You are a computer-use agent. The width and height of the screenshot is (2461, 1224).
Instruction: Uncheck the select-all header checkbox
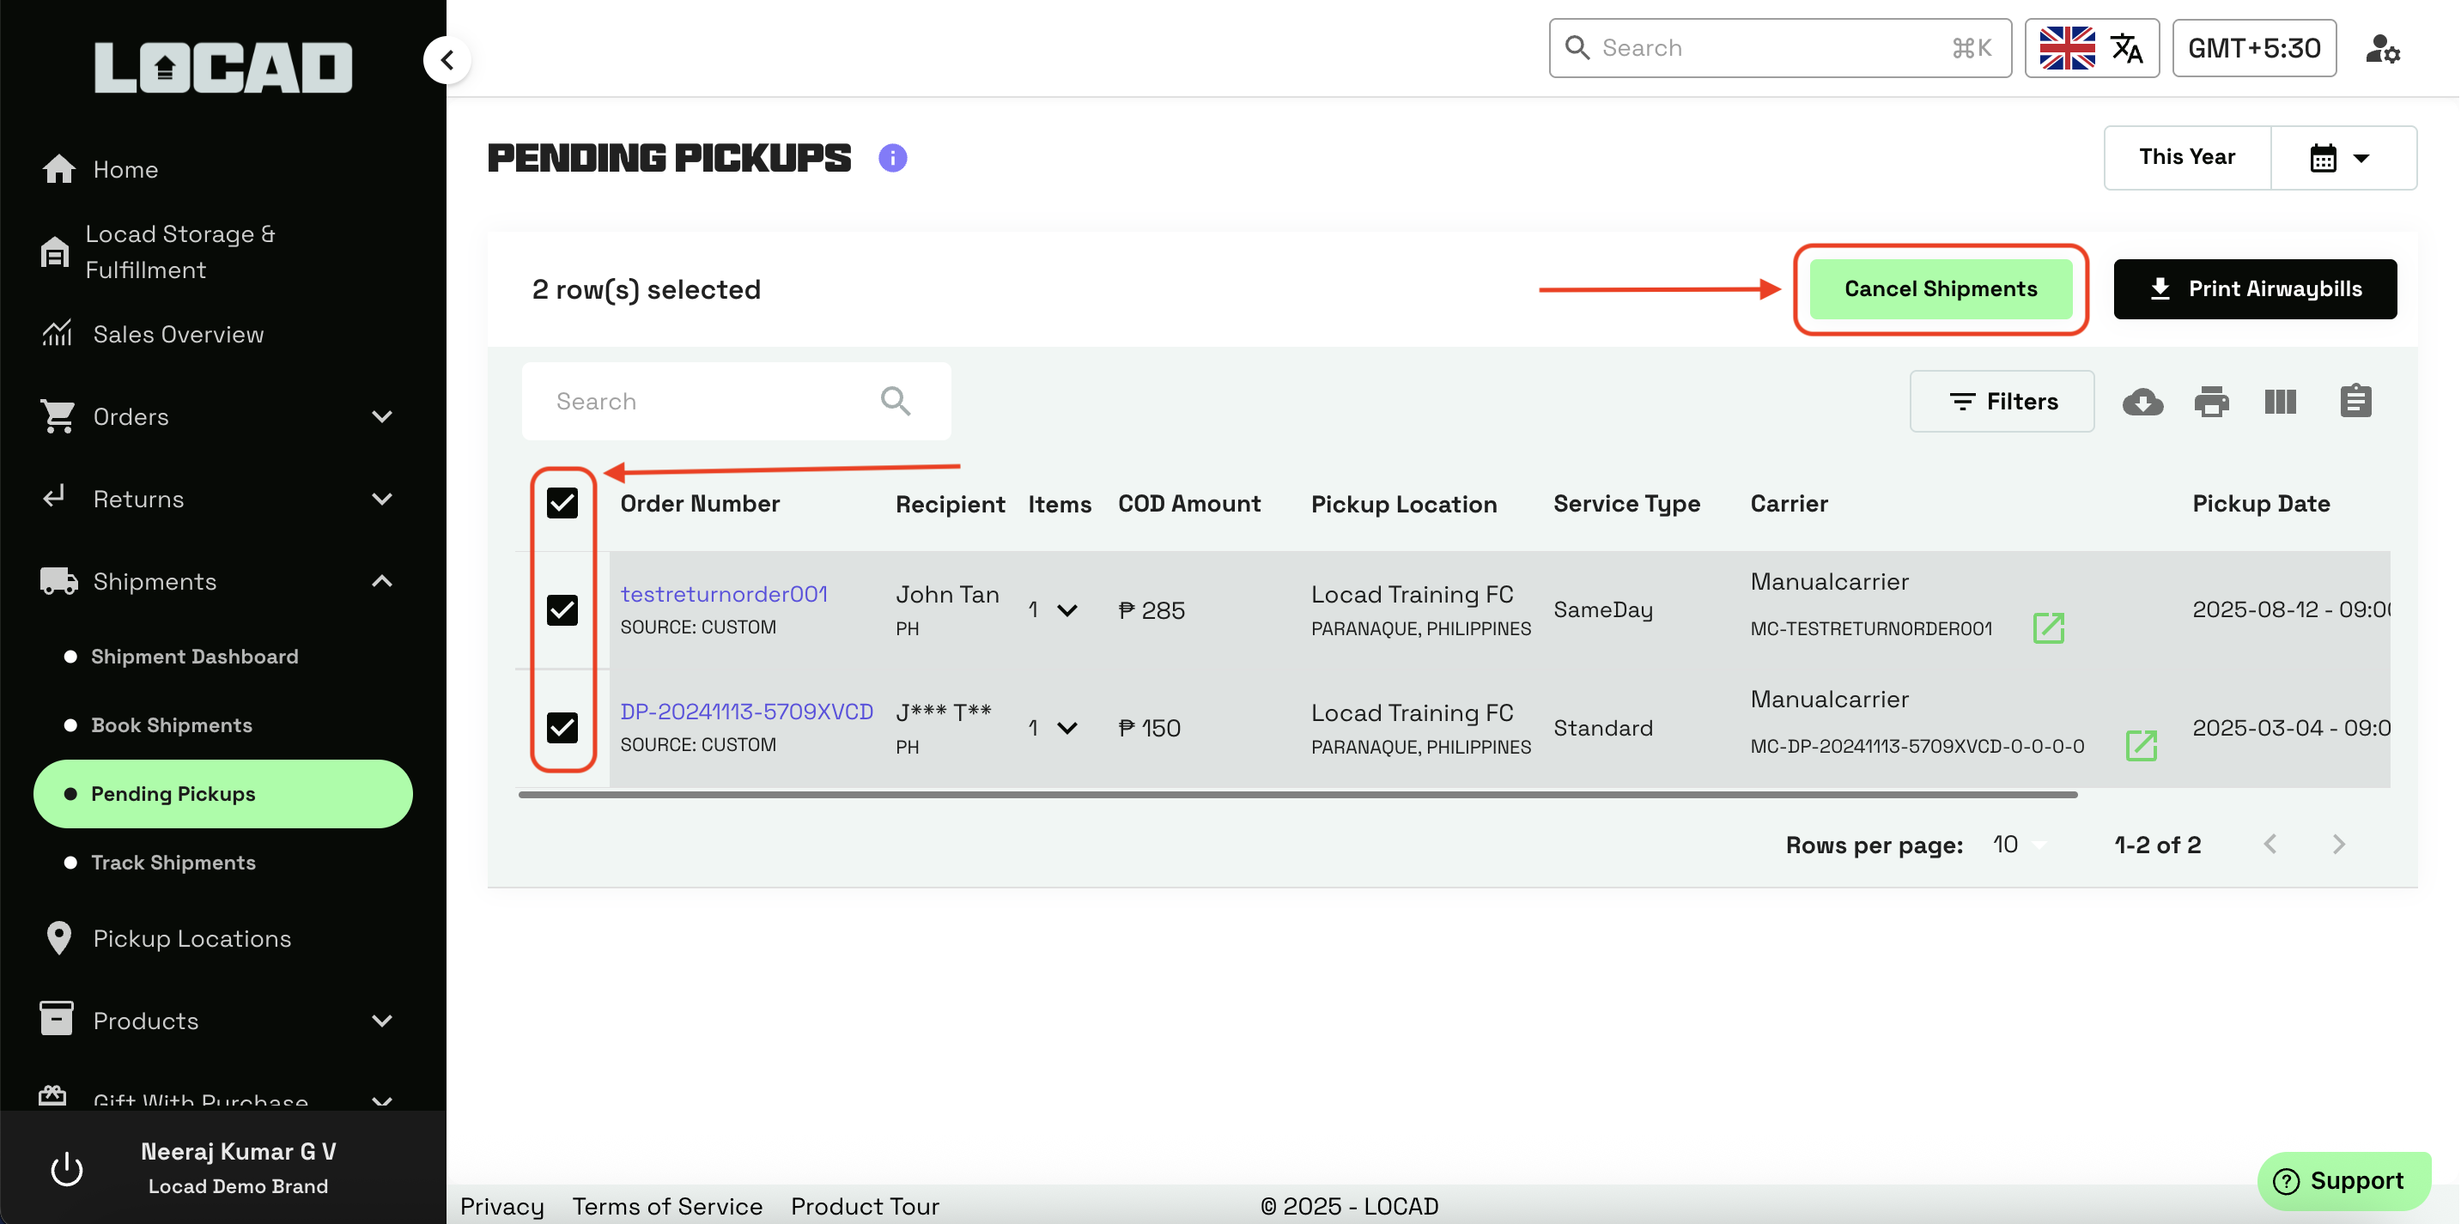562,503
